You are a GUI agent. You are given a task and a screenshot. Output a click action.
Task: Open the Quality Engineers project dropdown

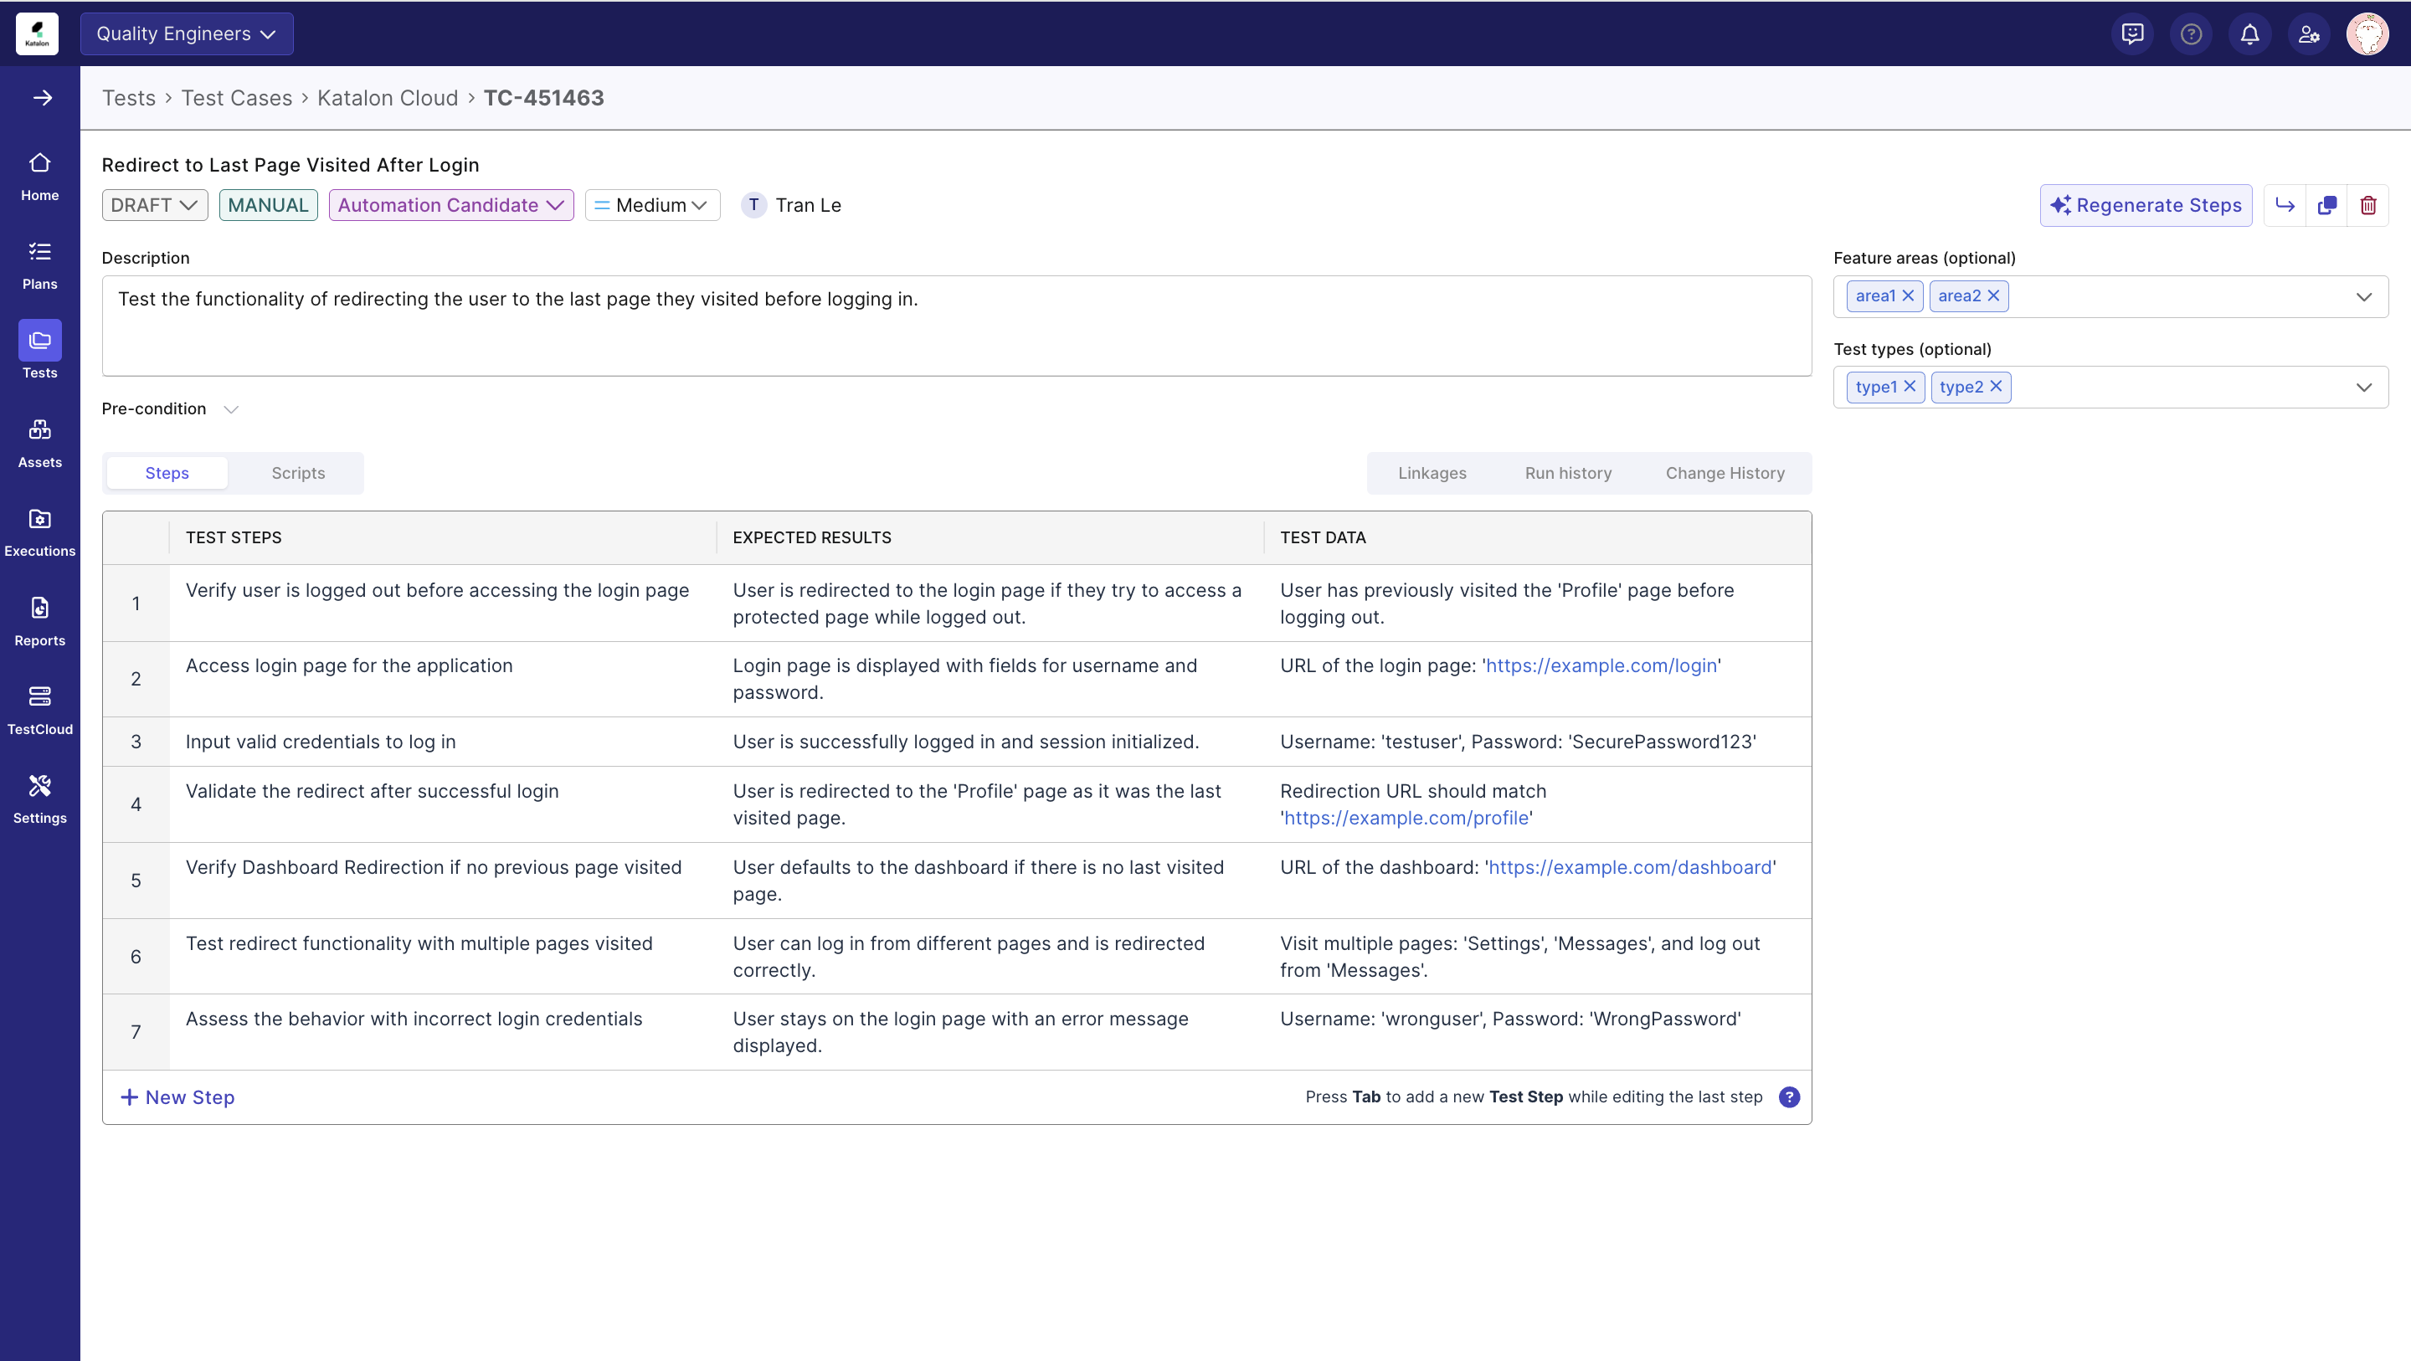pos(186,33)
